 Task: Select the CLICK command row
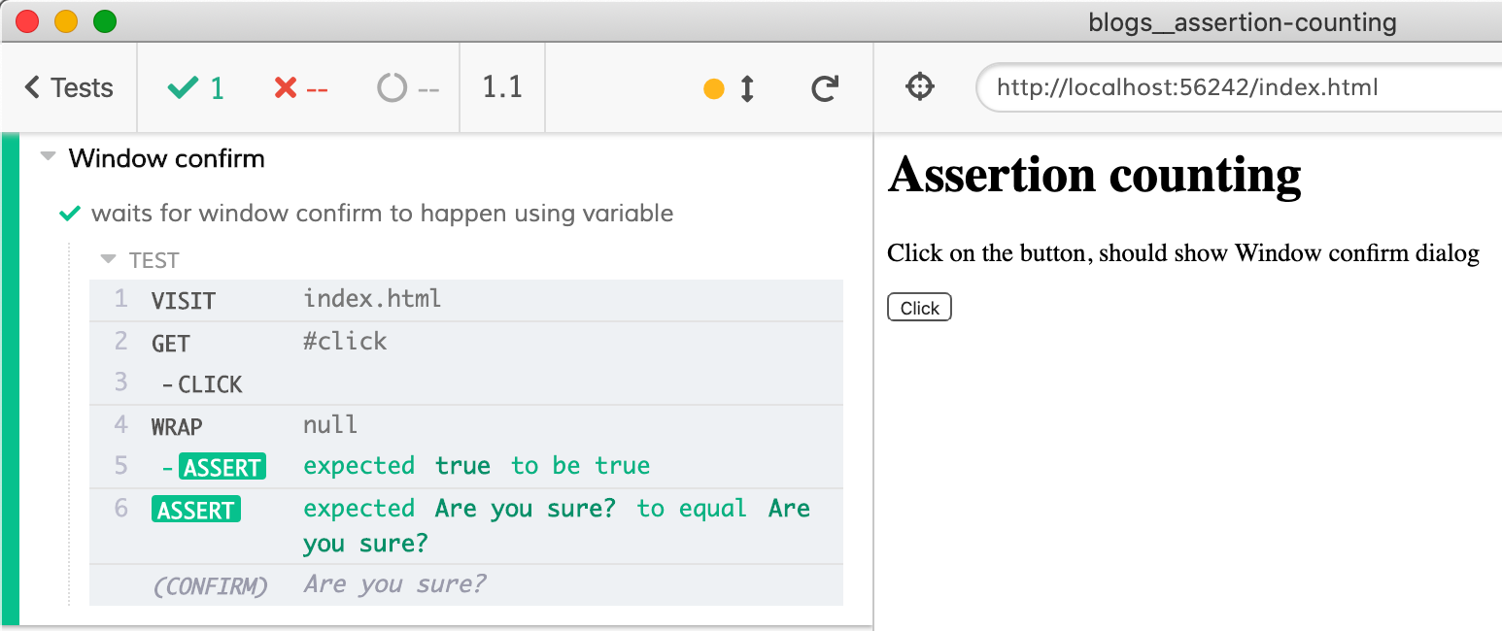tap(466, 383)
